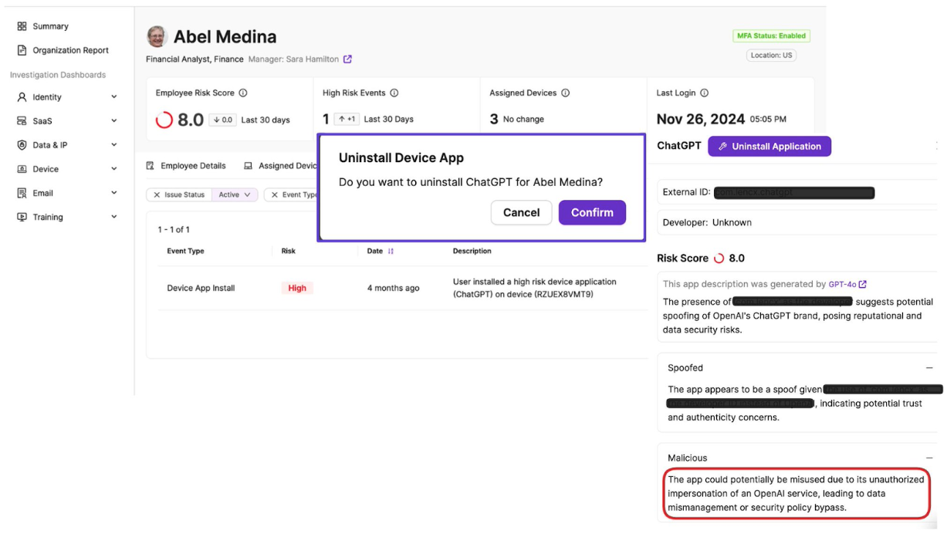Click the info icon next to High Risk Events
947x534 pixels.
[394, 93]
